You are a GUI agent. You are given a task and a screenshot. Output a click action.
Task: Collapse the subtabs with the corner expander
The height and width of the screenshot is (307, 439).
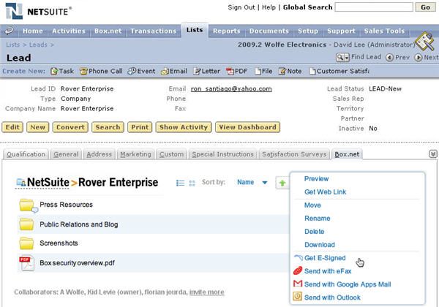click(433, 153)
